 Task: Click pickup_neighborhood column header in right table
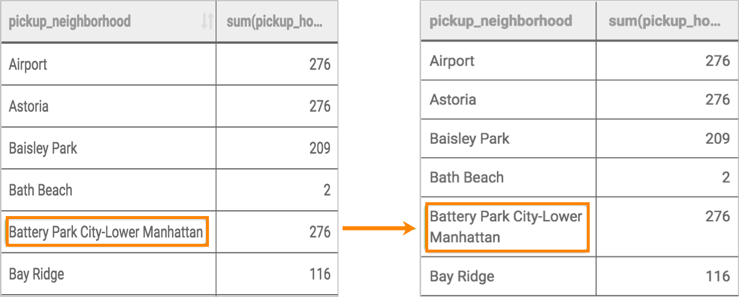[501, 22]
